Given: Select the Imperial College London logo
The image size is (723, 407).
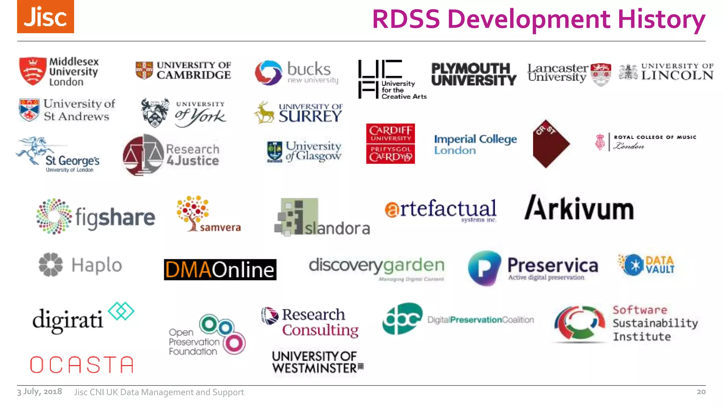Looking at the screenshot, I should tap(475, 144).
